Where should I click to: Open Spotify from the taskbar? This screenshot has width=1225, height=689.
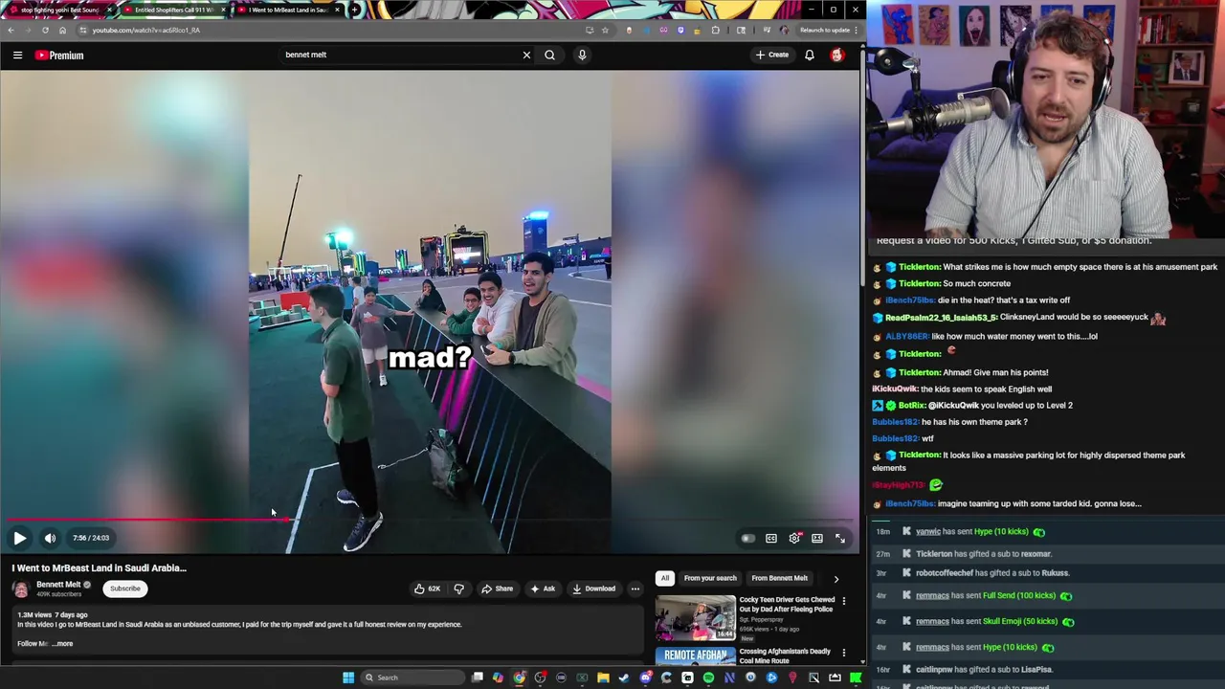pyautogui.click(x=708, y=678)
